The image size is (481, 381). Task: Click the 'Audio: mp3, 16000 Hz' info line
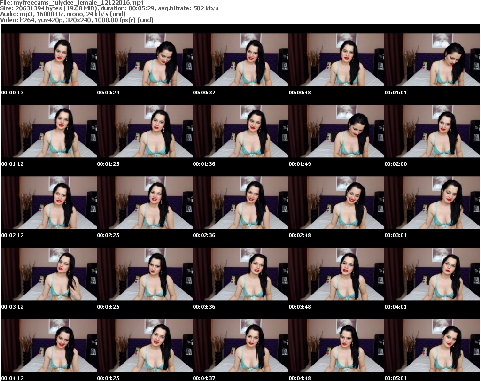[63, 14]
